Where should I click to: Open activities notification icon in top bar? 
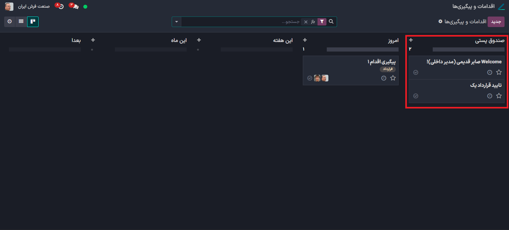60,6
